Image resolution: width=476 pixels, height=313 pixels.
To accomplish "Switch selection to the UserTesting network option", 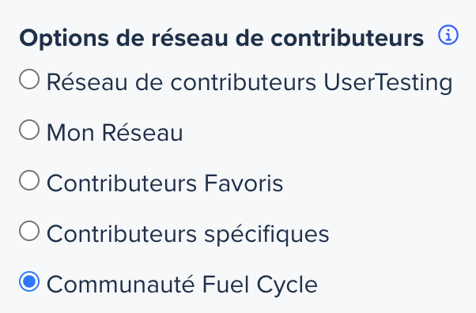I will coord(29,79).
